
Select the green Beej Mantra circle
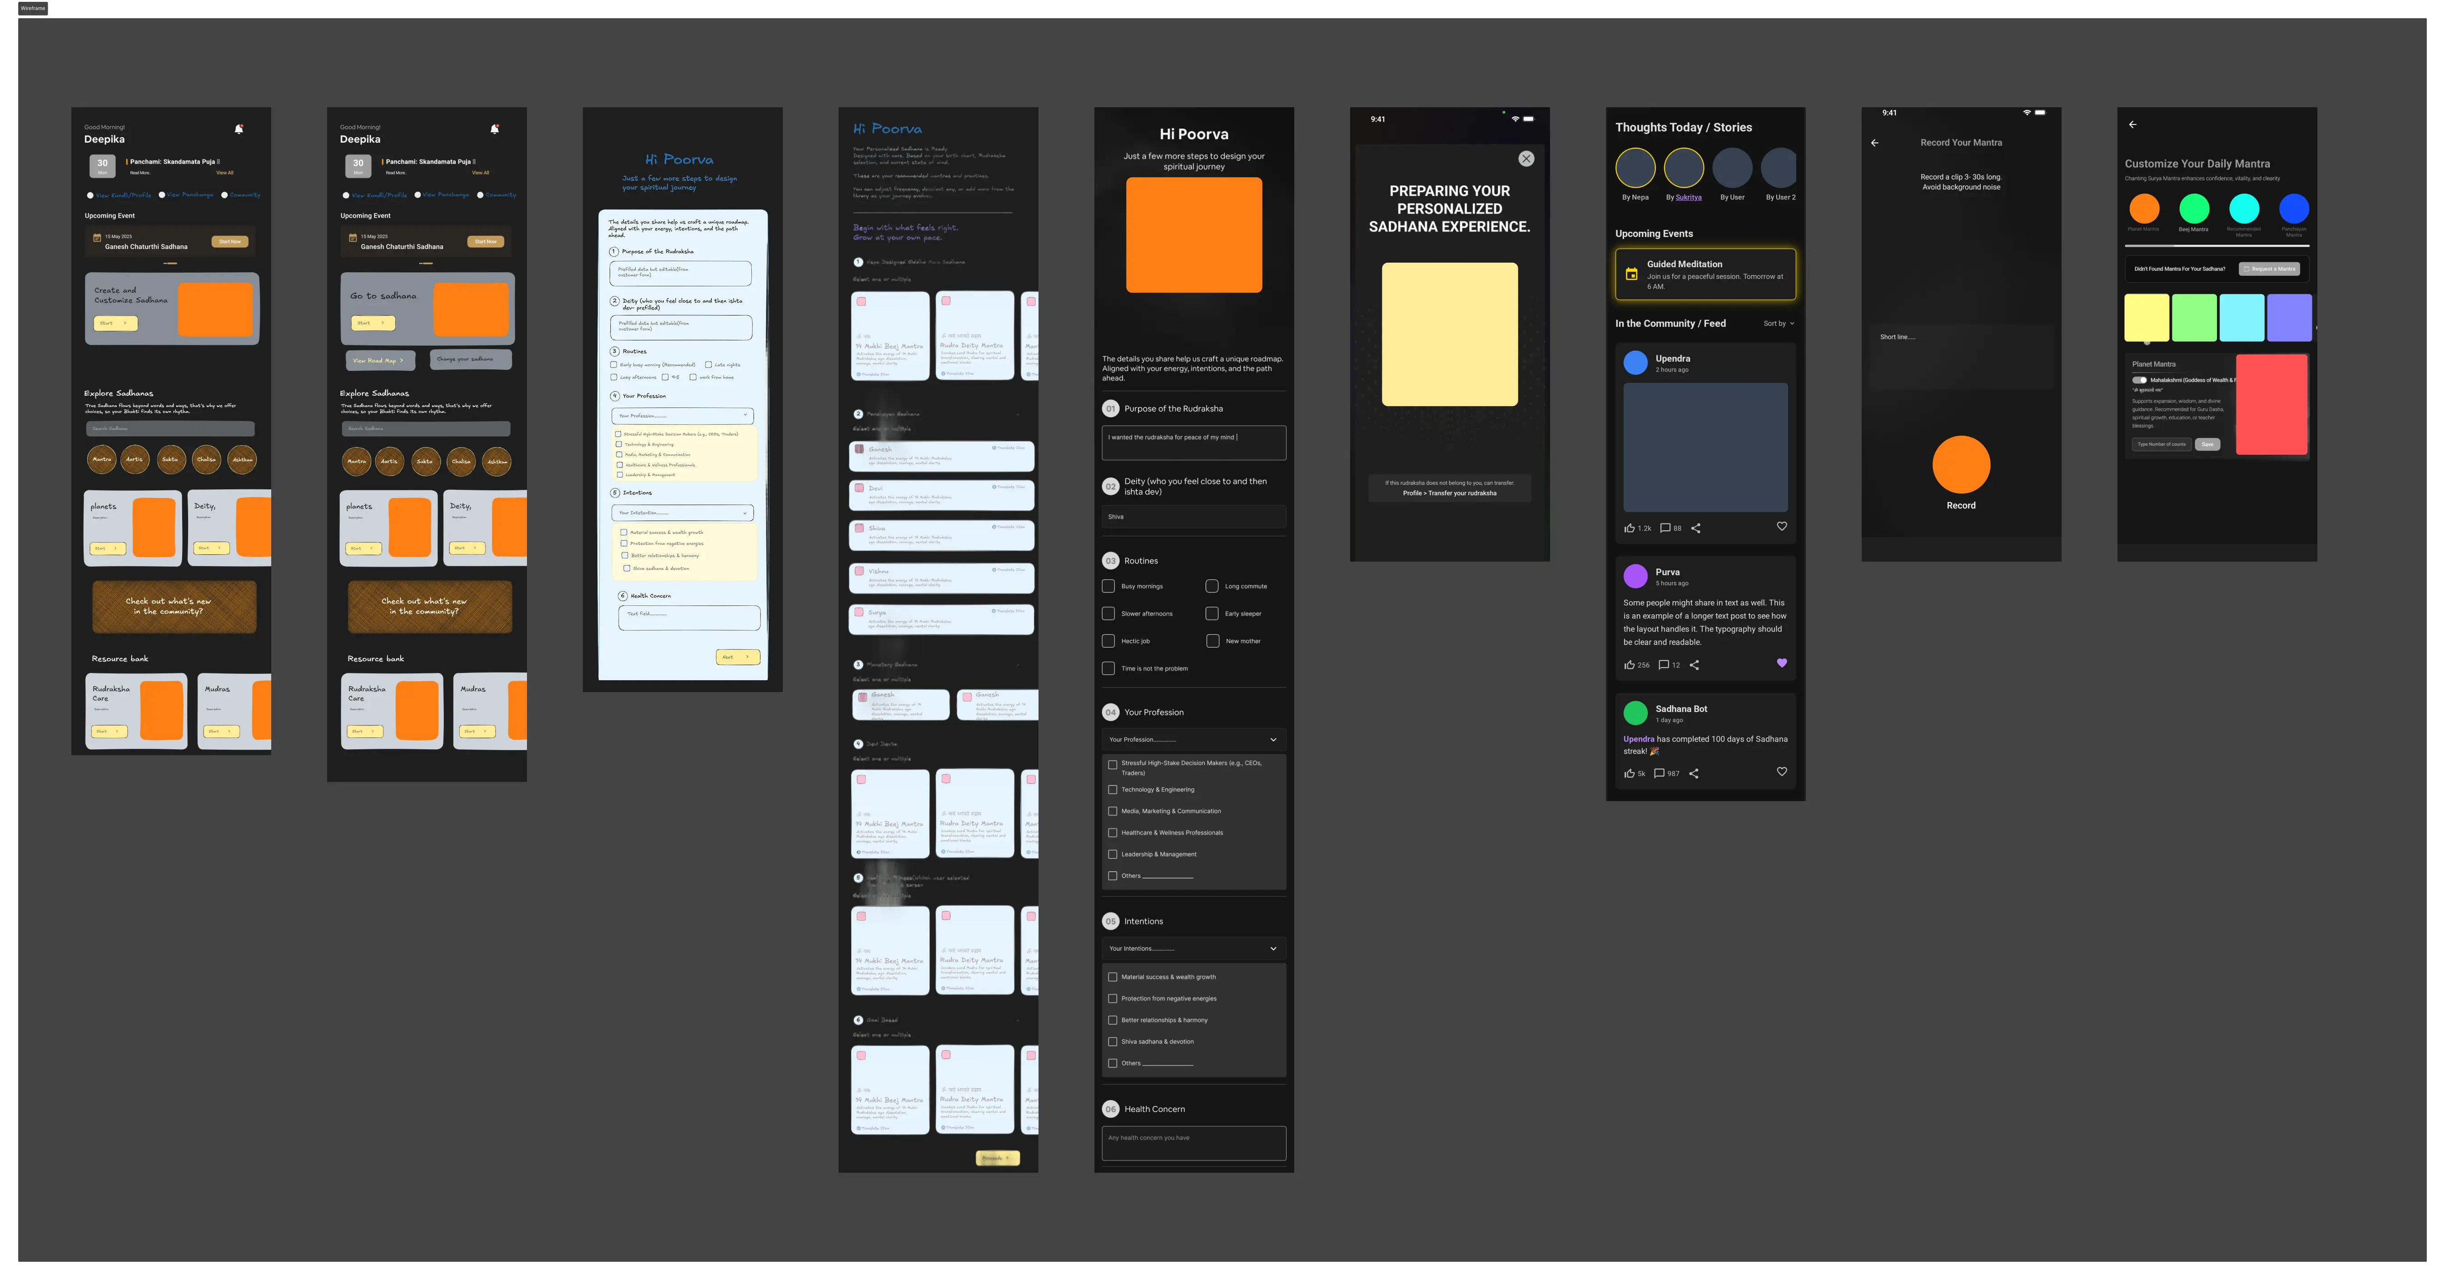2194,210
